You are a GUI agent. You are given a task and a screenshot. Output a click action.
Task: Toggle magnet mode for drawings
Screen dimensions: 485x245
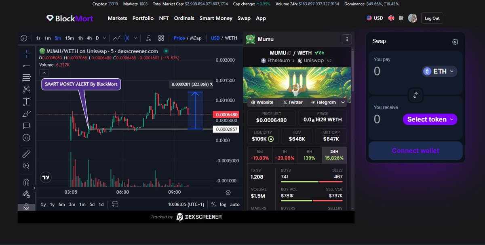(x=26, y=182)
